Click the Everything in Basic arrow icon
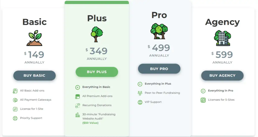 78,87
